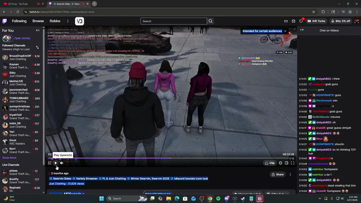The image size is (361, 203).
Task: Jump to 3:14:17 chat timestamp by shalai6
Action: [x=303, y=128]
